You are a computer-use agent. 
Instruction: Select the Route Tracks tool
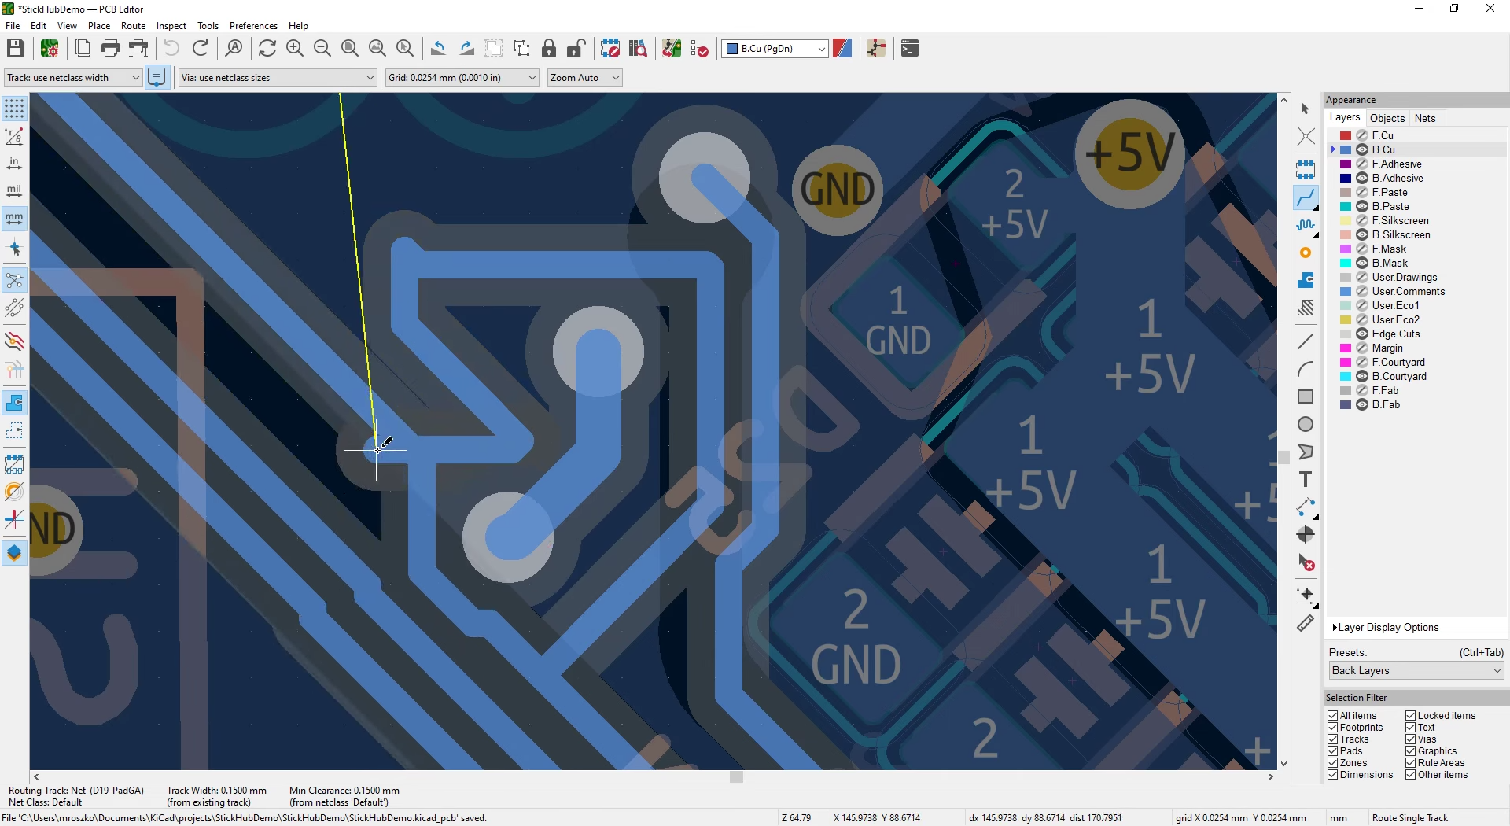click(x=1306, y=197)
